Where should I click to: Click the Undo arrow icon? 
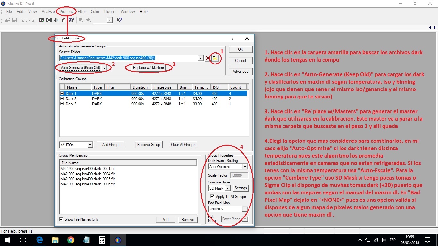click(x=24, y=20)
